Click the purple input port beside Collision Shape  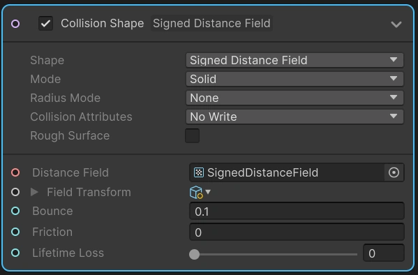15,24
